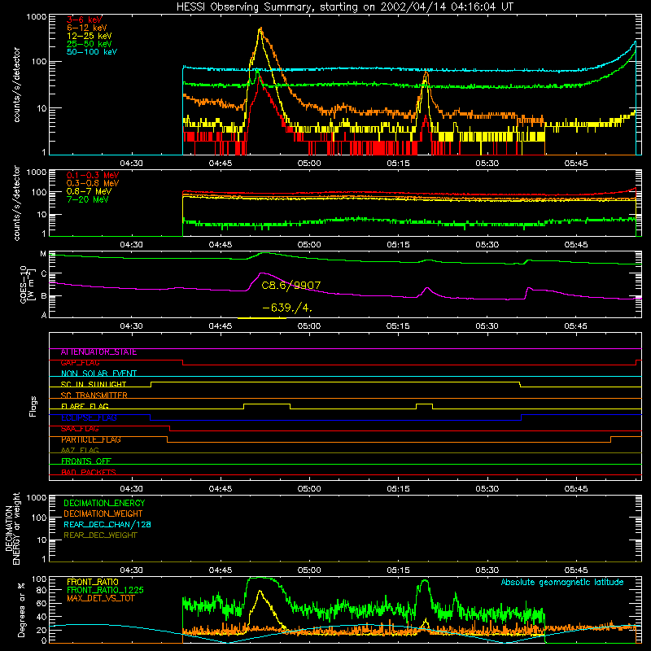Viewport: 651px width, 651px height.
Task: Click the 25-50 keV legend entry
Action: pyautogui.click(x=90, y=44)
